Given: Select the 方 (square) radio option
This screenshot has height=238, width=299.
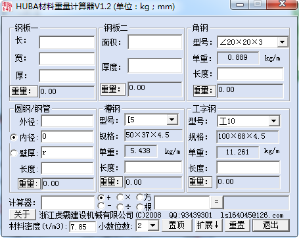Looking at the screenshot, I should (x=140, y=197).
